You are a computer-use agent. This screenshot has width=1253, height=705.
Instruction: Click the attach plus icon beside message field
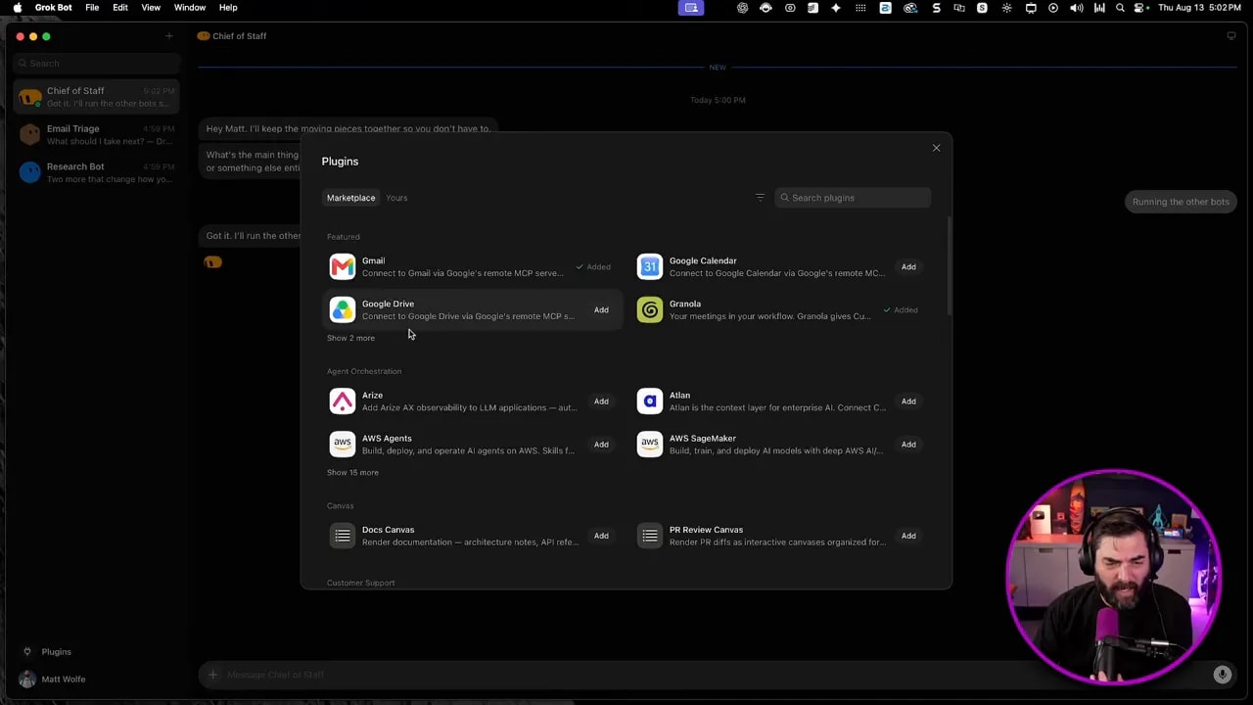click(x=212, y=675)
